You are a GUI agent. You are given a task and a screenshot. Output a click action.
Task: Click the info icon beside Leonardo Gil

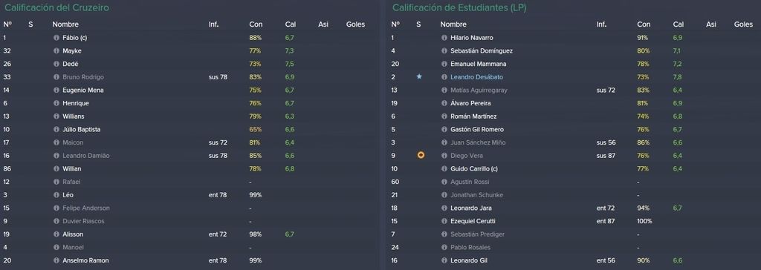tap(444, 260)
